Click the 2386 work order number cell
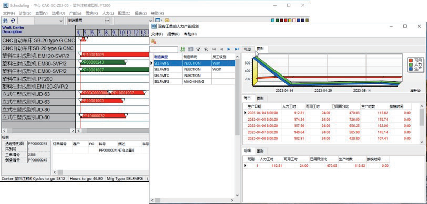 (x=38, y=154)
